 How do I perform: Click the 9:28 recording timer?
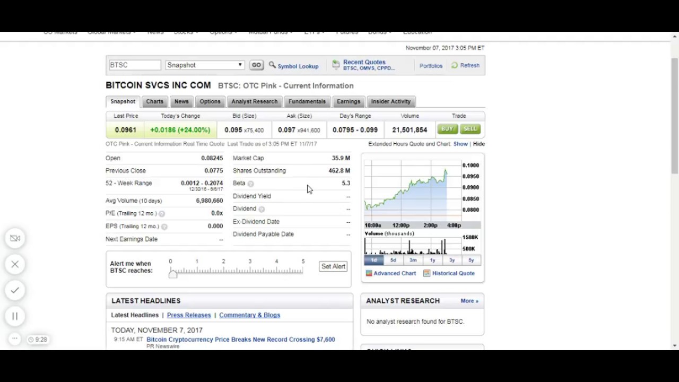[x=38, y=340]
